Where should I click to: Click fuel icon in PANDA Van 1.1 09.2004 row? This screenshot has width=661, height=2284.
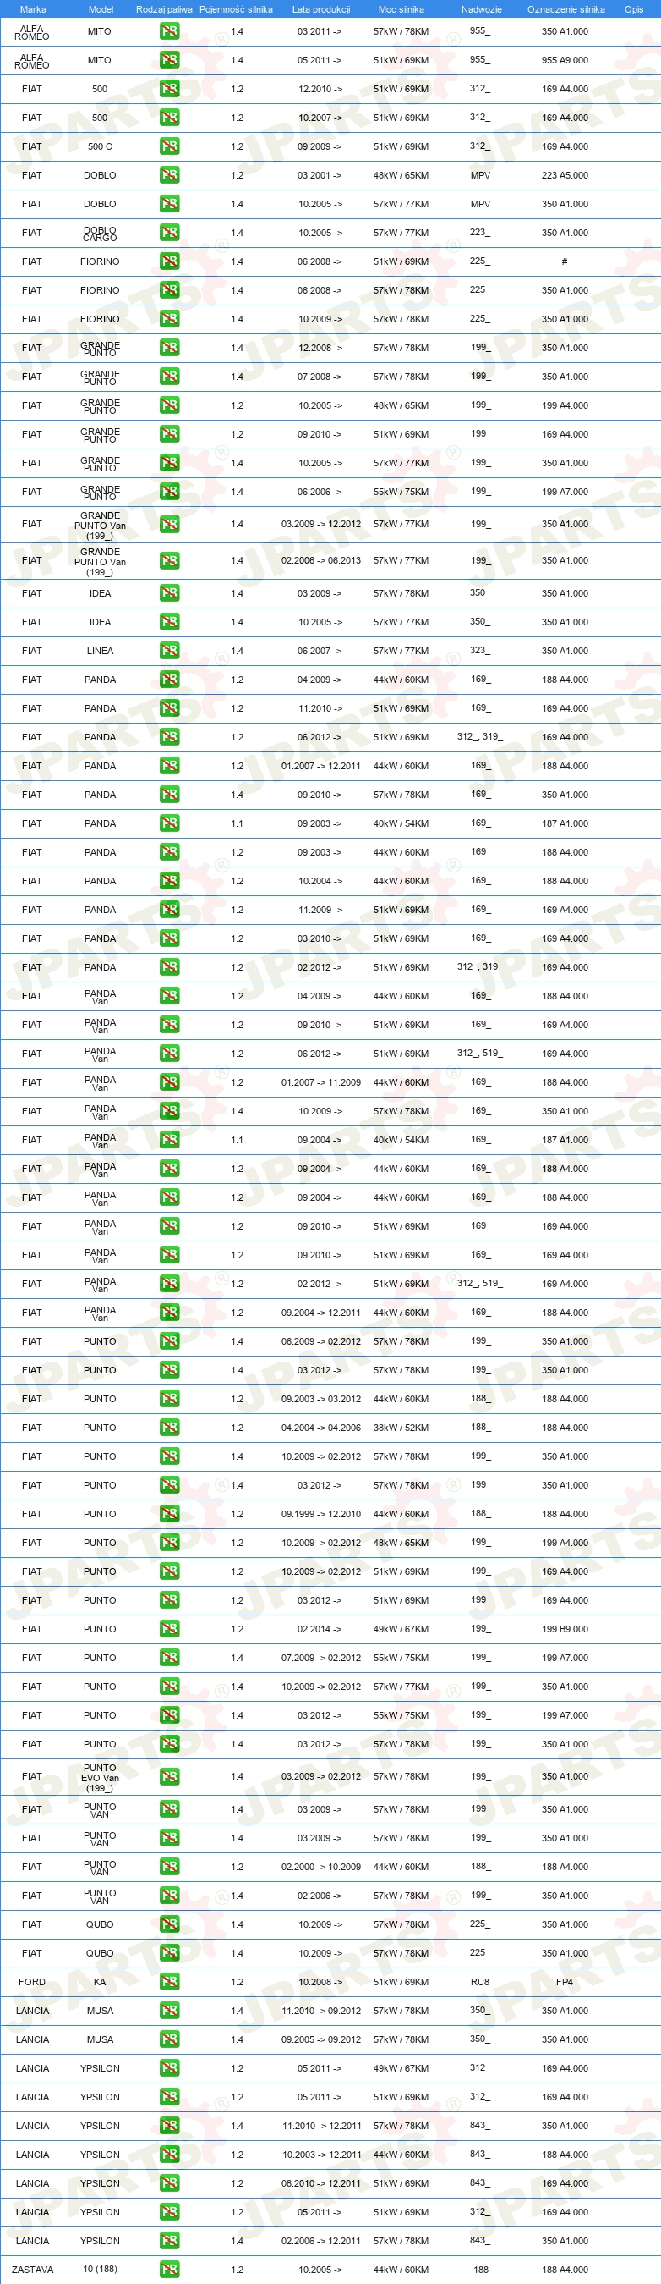pos(169,1140)
